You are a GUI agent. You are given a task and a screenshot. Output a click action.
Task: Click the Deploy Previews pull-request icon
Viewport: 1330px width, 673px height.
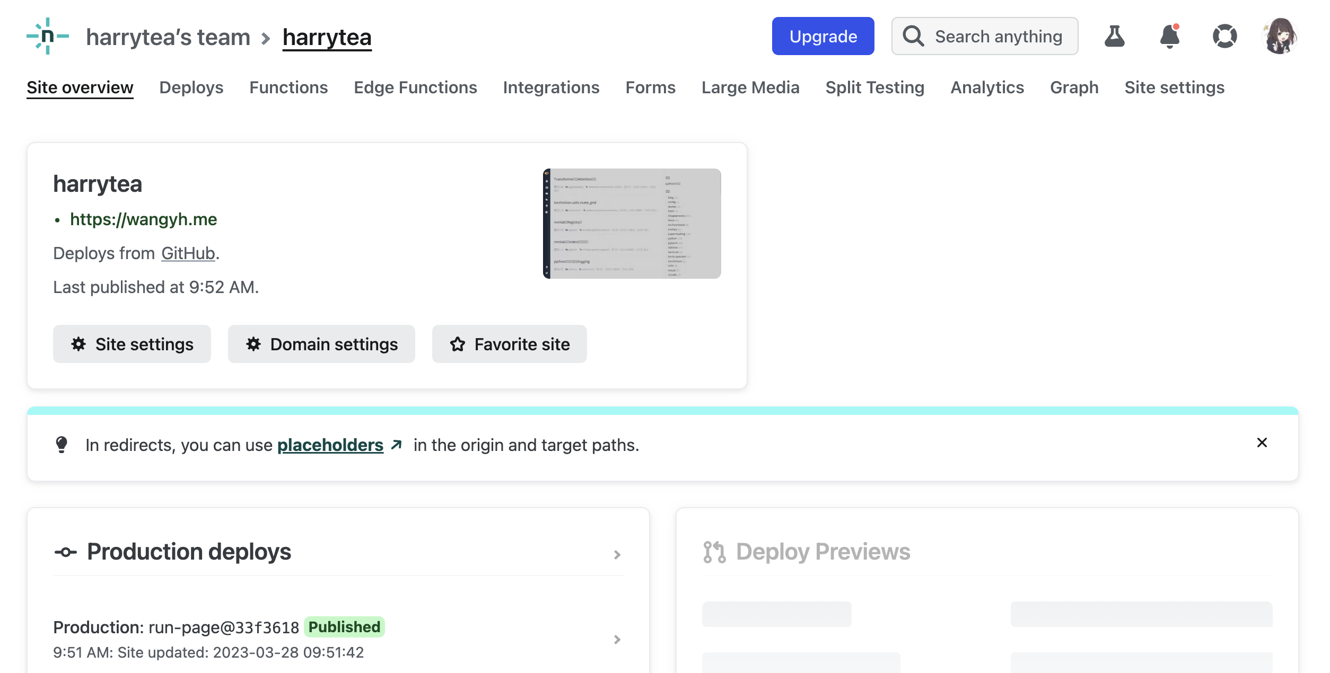pyautogui.click(x=714, y=552)
